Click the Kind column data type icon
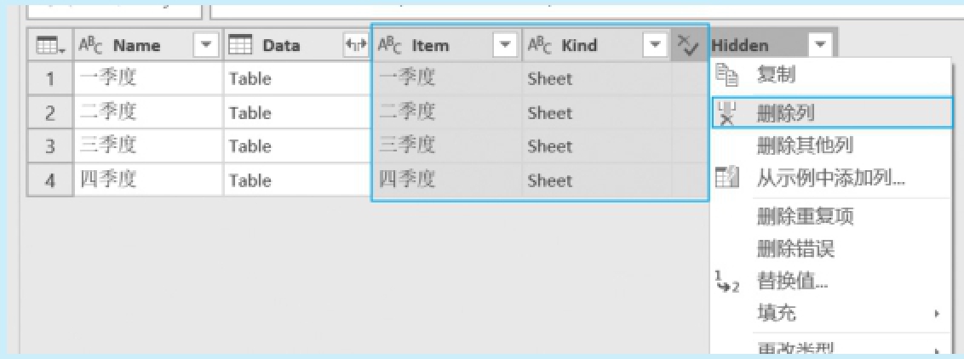This screenshot has width=964, height=359. click(540, 46)
